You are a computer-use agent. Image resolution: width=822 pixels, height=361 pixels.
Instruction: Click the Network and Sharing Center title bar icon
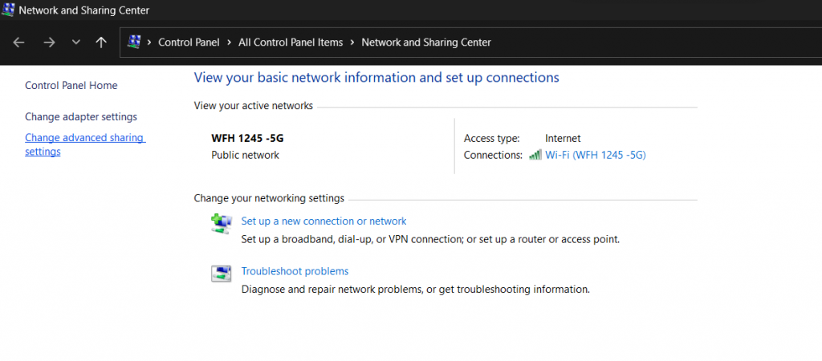(8, 10)
